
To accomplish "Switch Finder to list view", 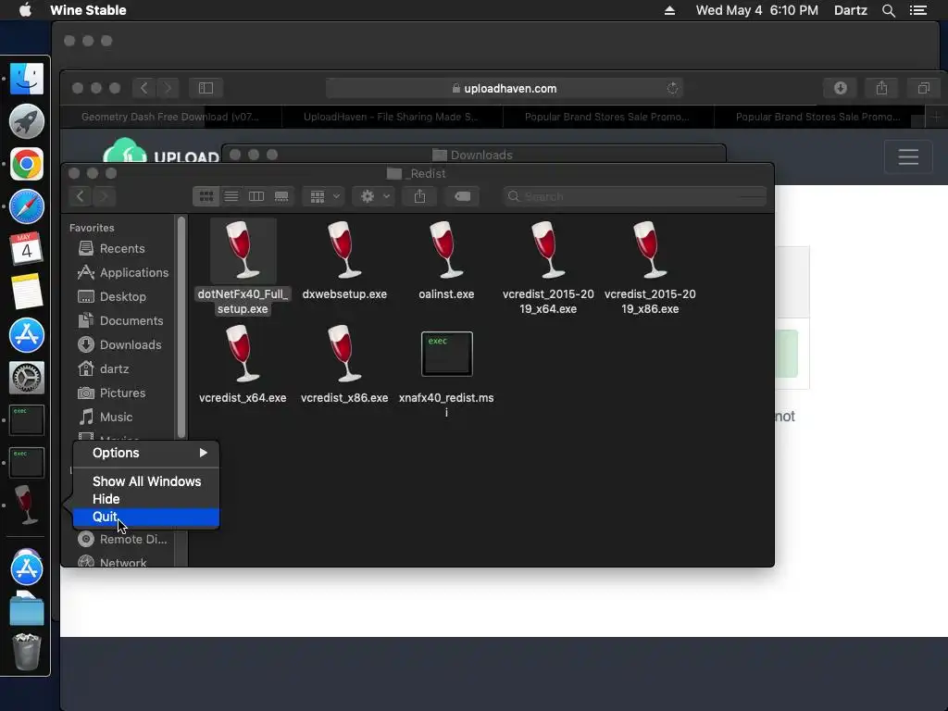I will [231, 196].
